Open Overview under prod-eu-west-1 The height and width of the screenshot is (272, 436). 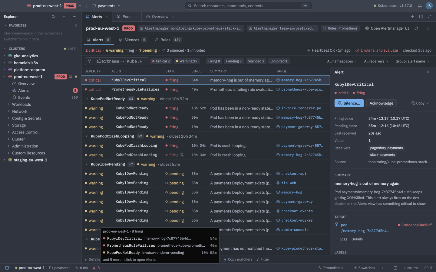coord(26,84)
